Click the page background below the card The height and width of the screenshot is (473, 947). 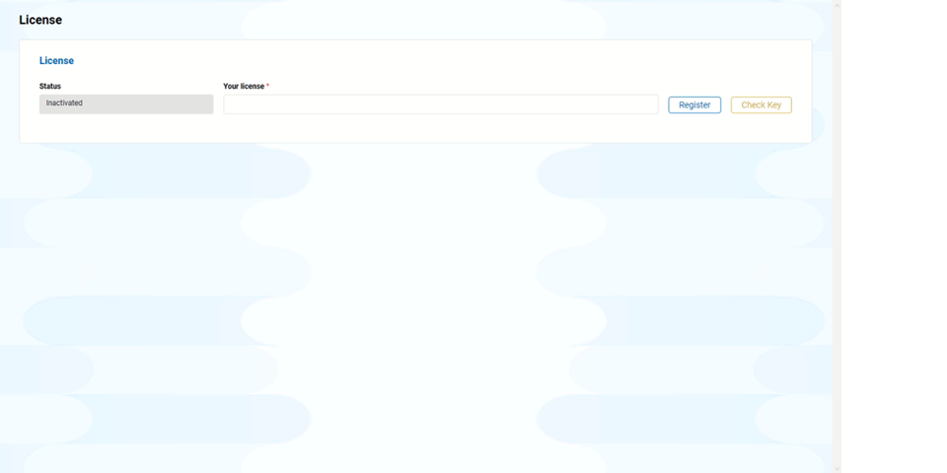click(x=414, y=296)
